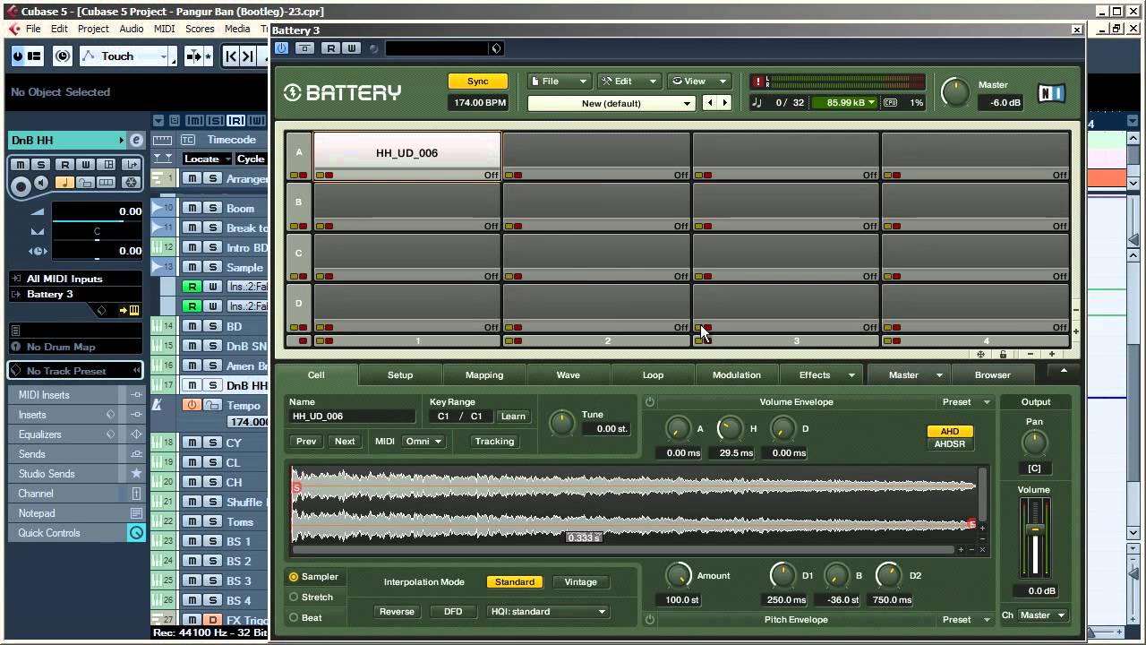Click the edit 'e' icon for DnB HH

click(x=136, y=141)
